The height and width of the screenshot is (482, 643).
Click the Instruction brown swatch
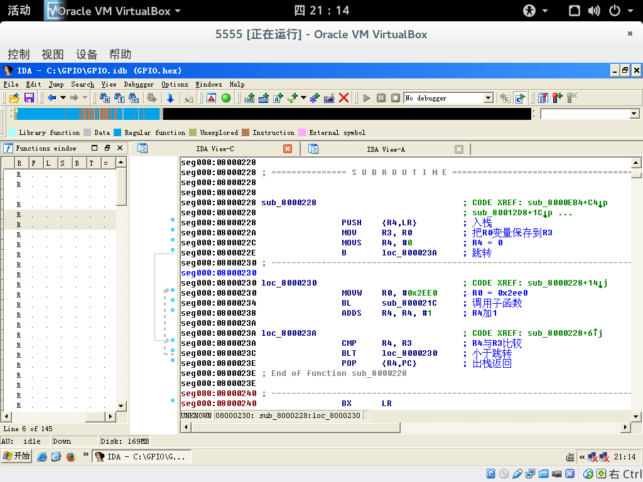point(246,132)
